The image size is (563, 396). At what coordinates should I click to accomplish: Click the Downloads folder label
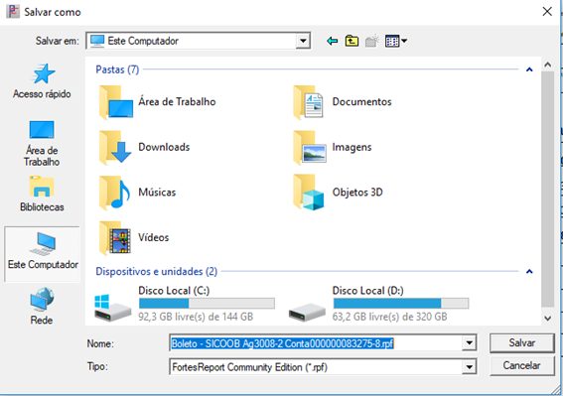(x=164, y=147)
